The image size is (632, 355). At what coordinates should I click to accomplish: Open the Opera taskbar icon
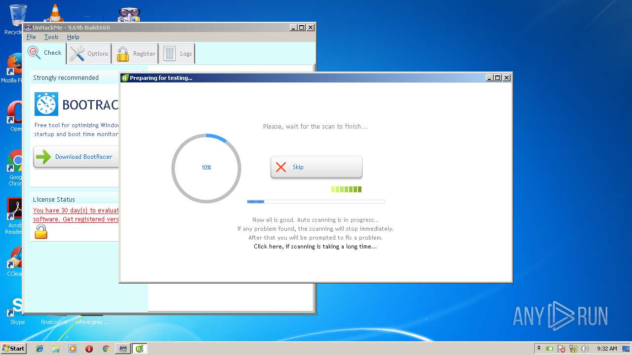(89, 349)
